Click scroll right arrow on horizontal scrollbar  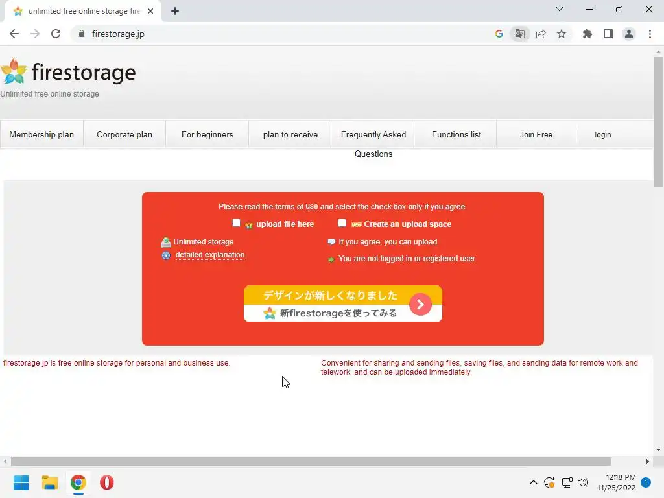point(647,461)
